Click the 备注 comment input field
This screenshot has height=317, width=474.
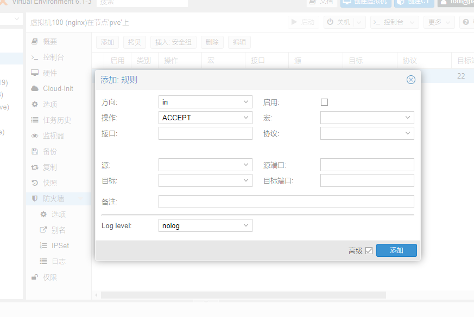[286, 202]
